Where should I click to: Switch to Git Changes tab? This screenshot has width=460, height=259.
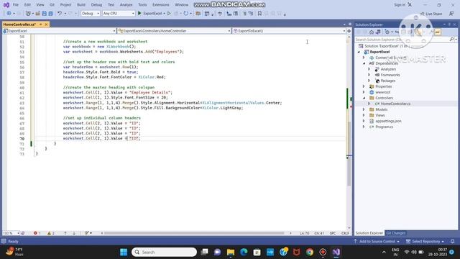click(396, 233)
